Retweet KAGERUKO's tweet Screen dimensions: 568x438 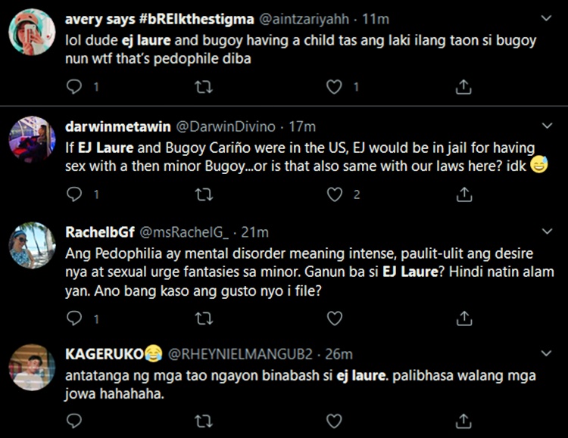point(204,421)
